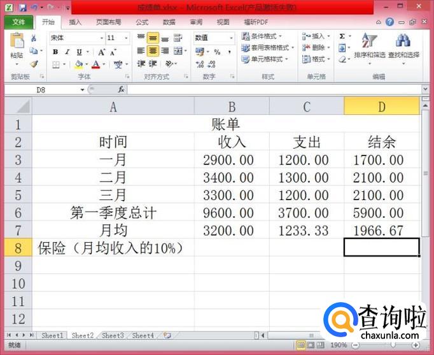The image size is (434, 355).
Task: Open Find and Select binoculars icon
Action: click(403, 41)
